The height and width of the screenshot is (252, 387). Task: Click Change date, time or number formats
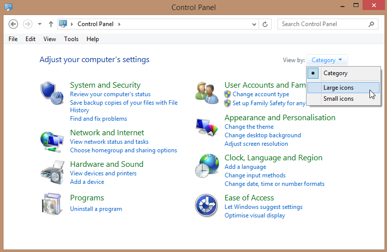pos(274,184)
